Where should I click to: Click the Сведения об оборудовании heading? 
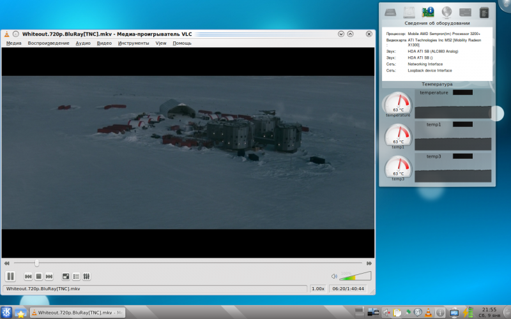click(437, 23)
